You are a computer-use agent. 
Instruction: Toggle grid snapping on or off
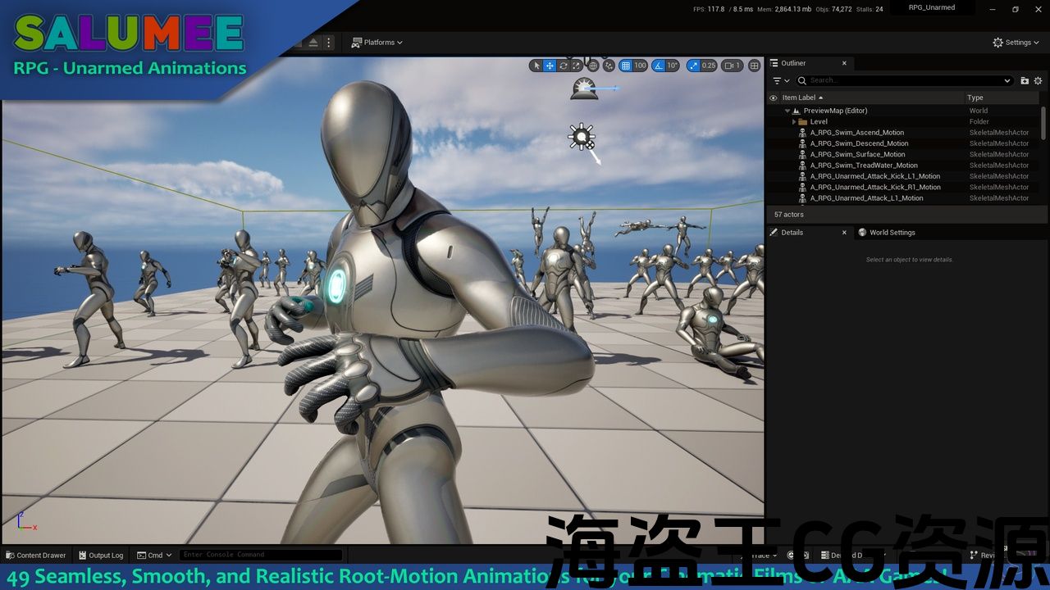point(626,66)
